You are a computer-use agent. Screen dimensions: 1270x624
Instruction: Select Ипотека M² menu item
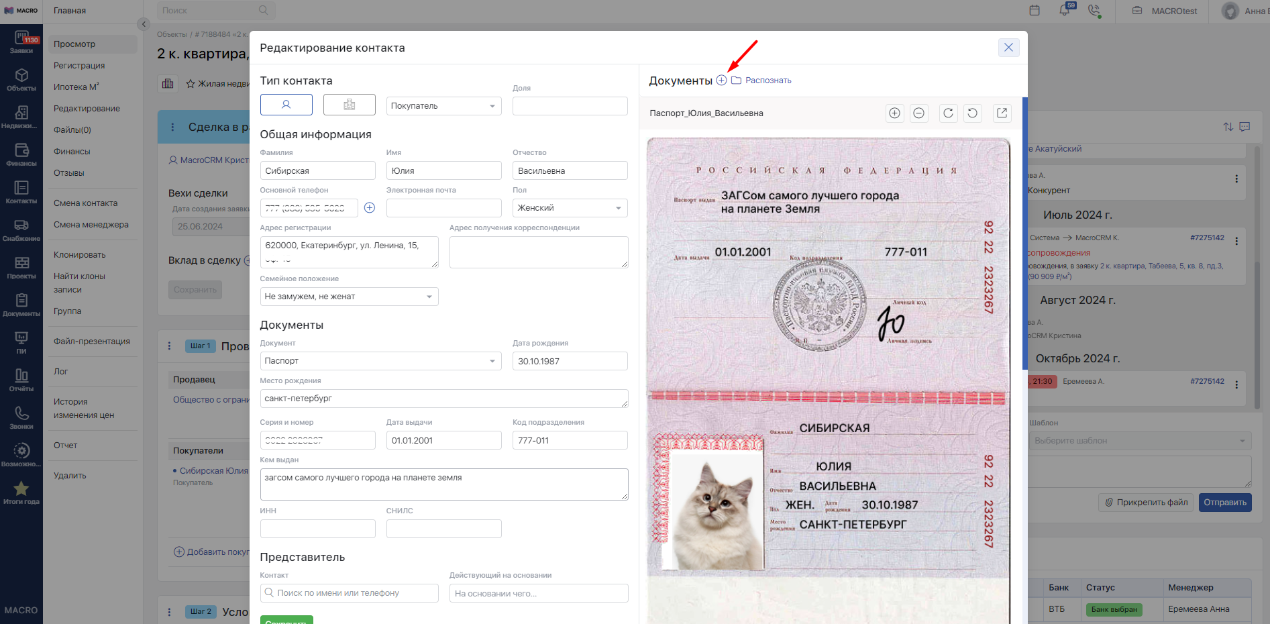click(x=76, y=87)
